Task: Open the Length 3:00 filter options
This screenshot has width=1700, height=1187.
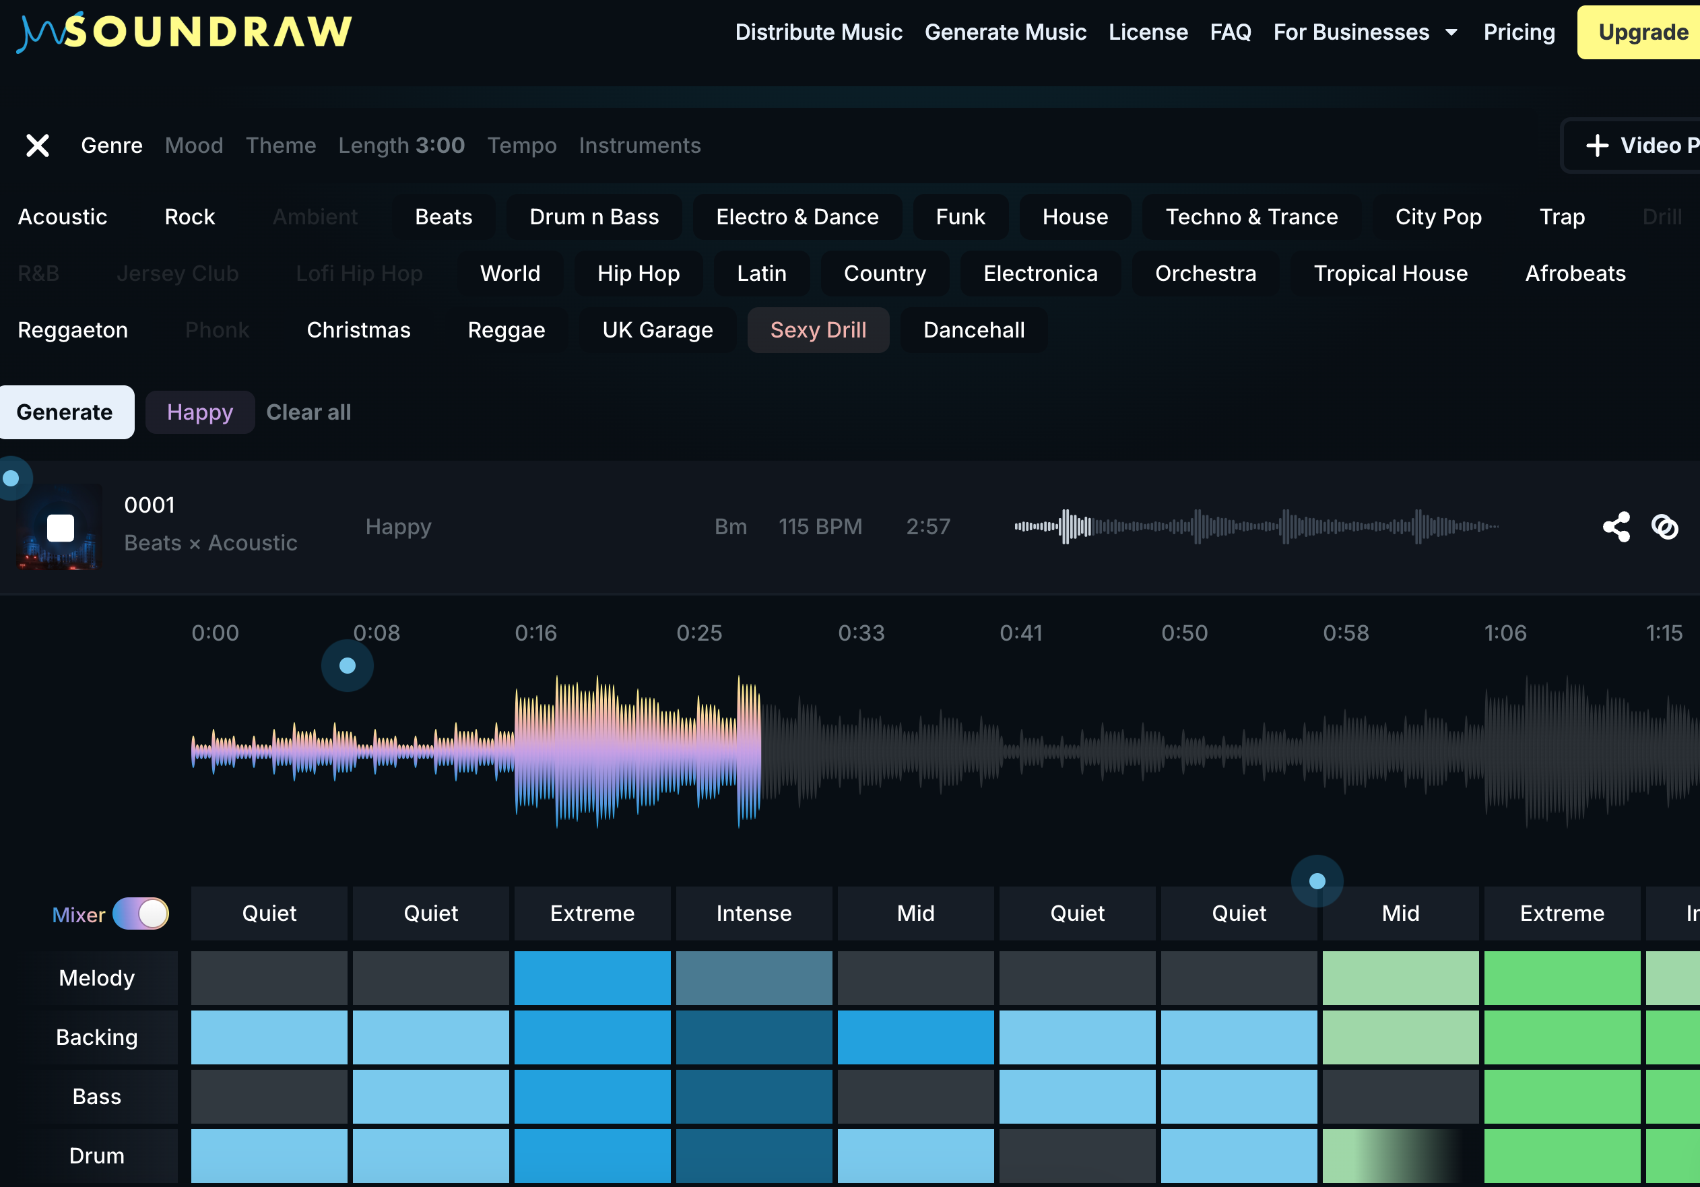Action: pyautogui.click(x=401, y=145)
